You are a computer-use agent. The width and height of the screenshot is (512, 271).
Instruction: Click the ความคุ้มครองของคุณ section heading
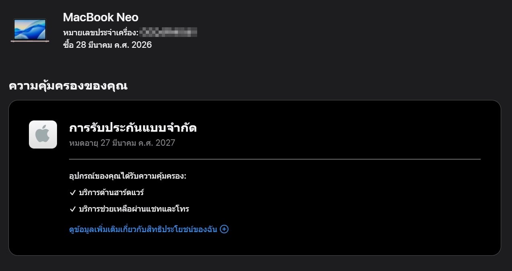coord(68,86)
